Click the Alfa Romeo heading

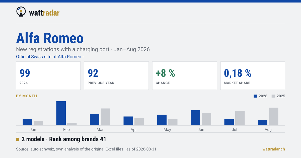tap(50, 38)
